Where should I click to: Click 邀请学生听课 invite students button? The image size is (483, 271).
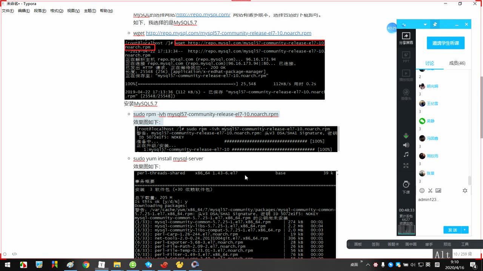coord(446,43)
